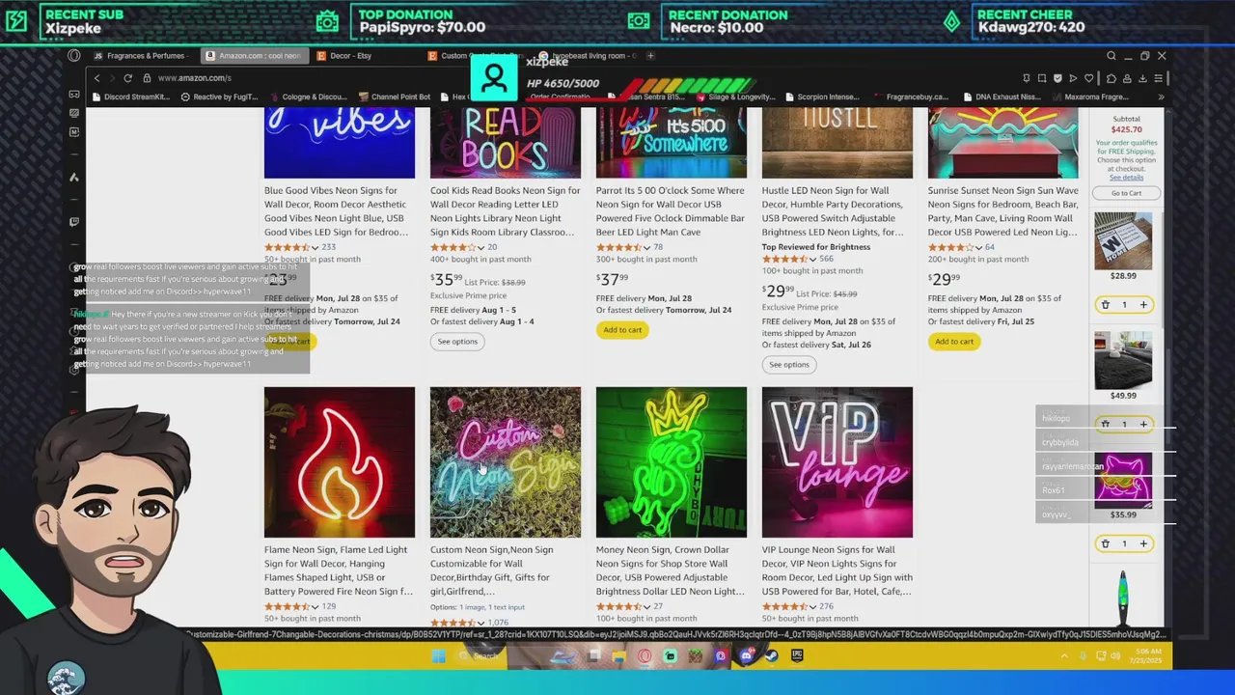Delete the $28.99 cart item with trash icon

1106,305
